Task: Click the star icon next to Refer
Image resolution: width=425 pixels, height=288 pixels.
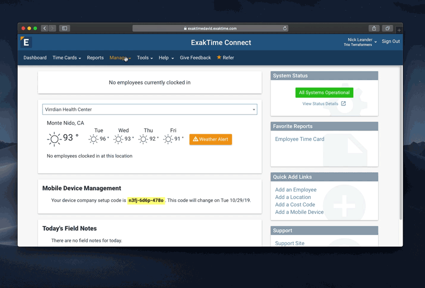Action: pos(219,57)
